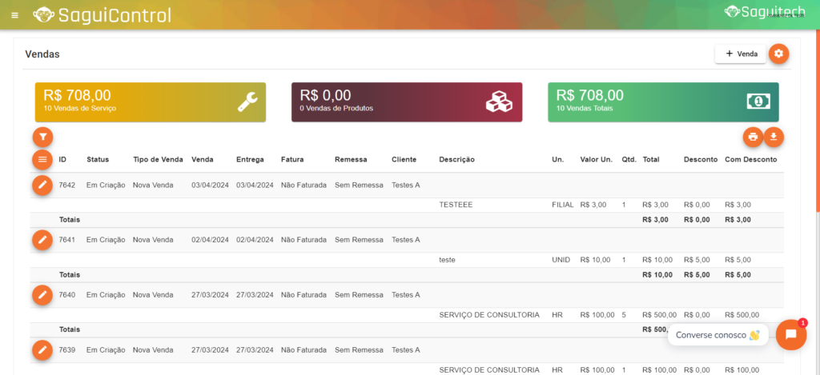Image resolution: width=820 pixels, height=375 pixels.
Task: Click the Cliente column header
Action: [404, 159]
